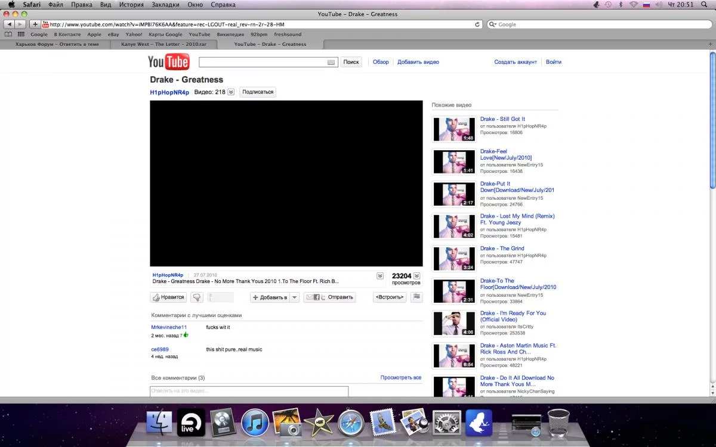The height and width of the screenshot is (447, 716).
Task: Expand the view count statistics chevron
Action: click(x=416, y=276)
